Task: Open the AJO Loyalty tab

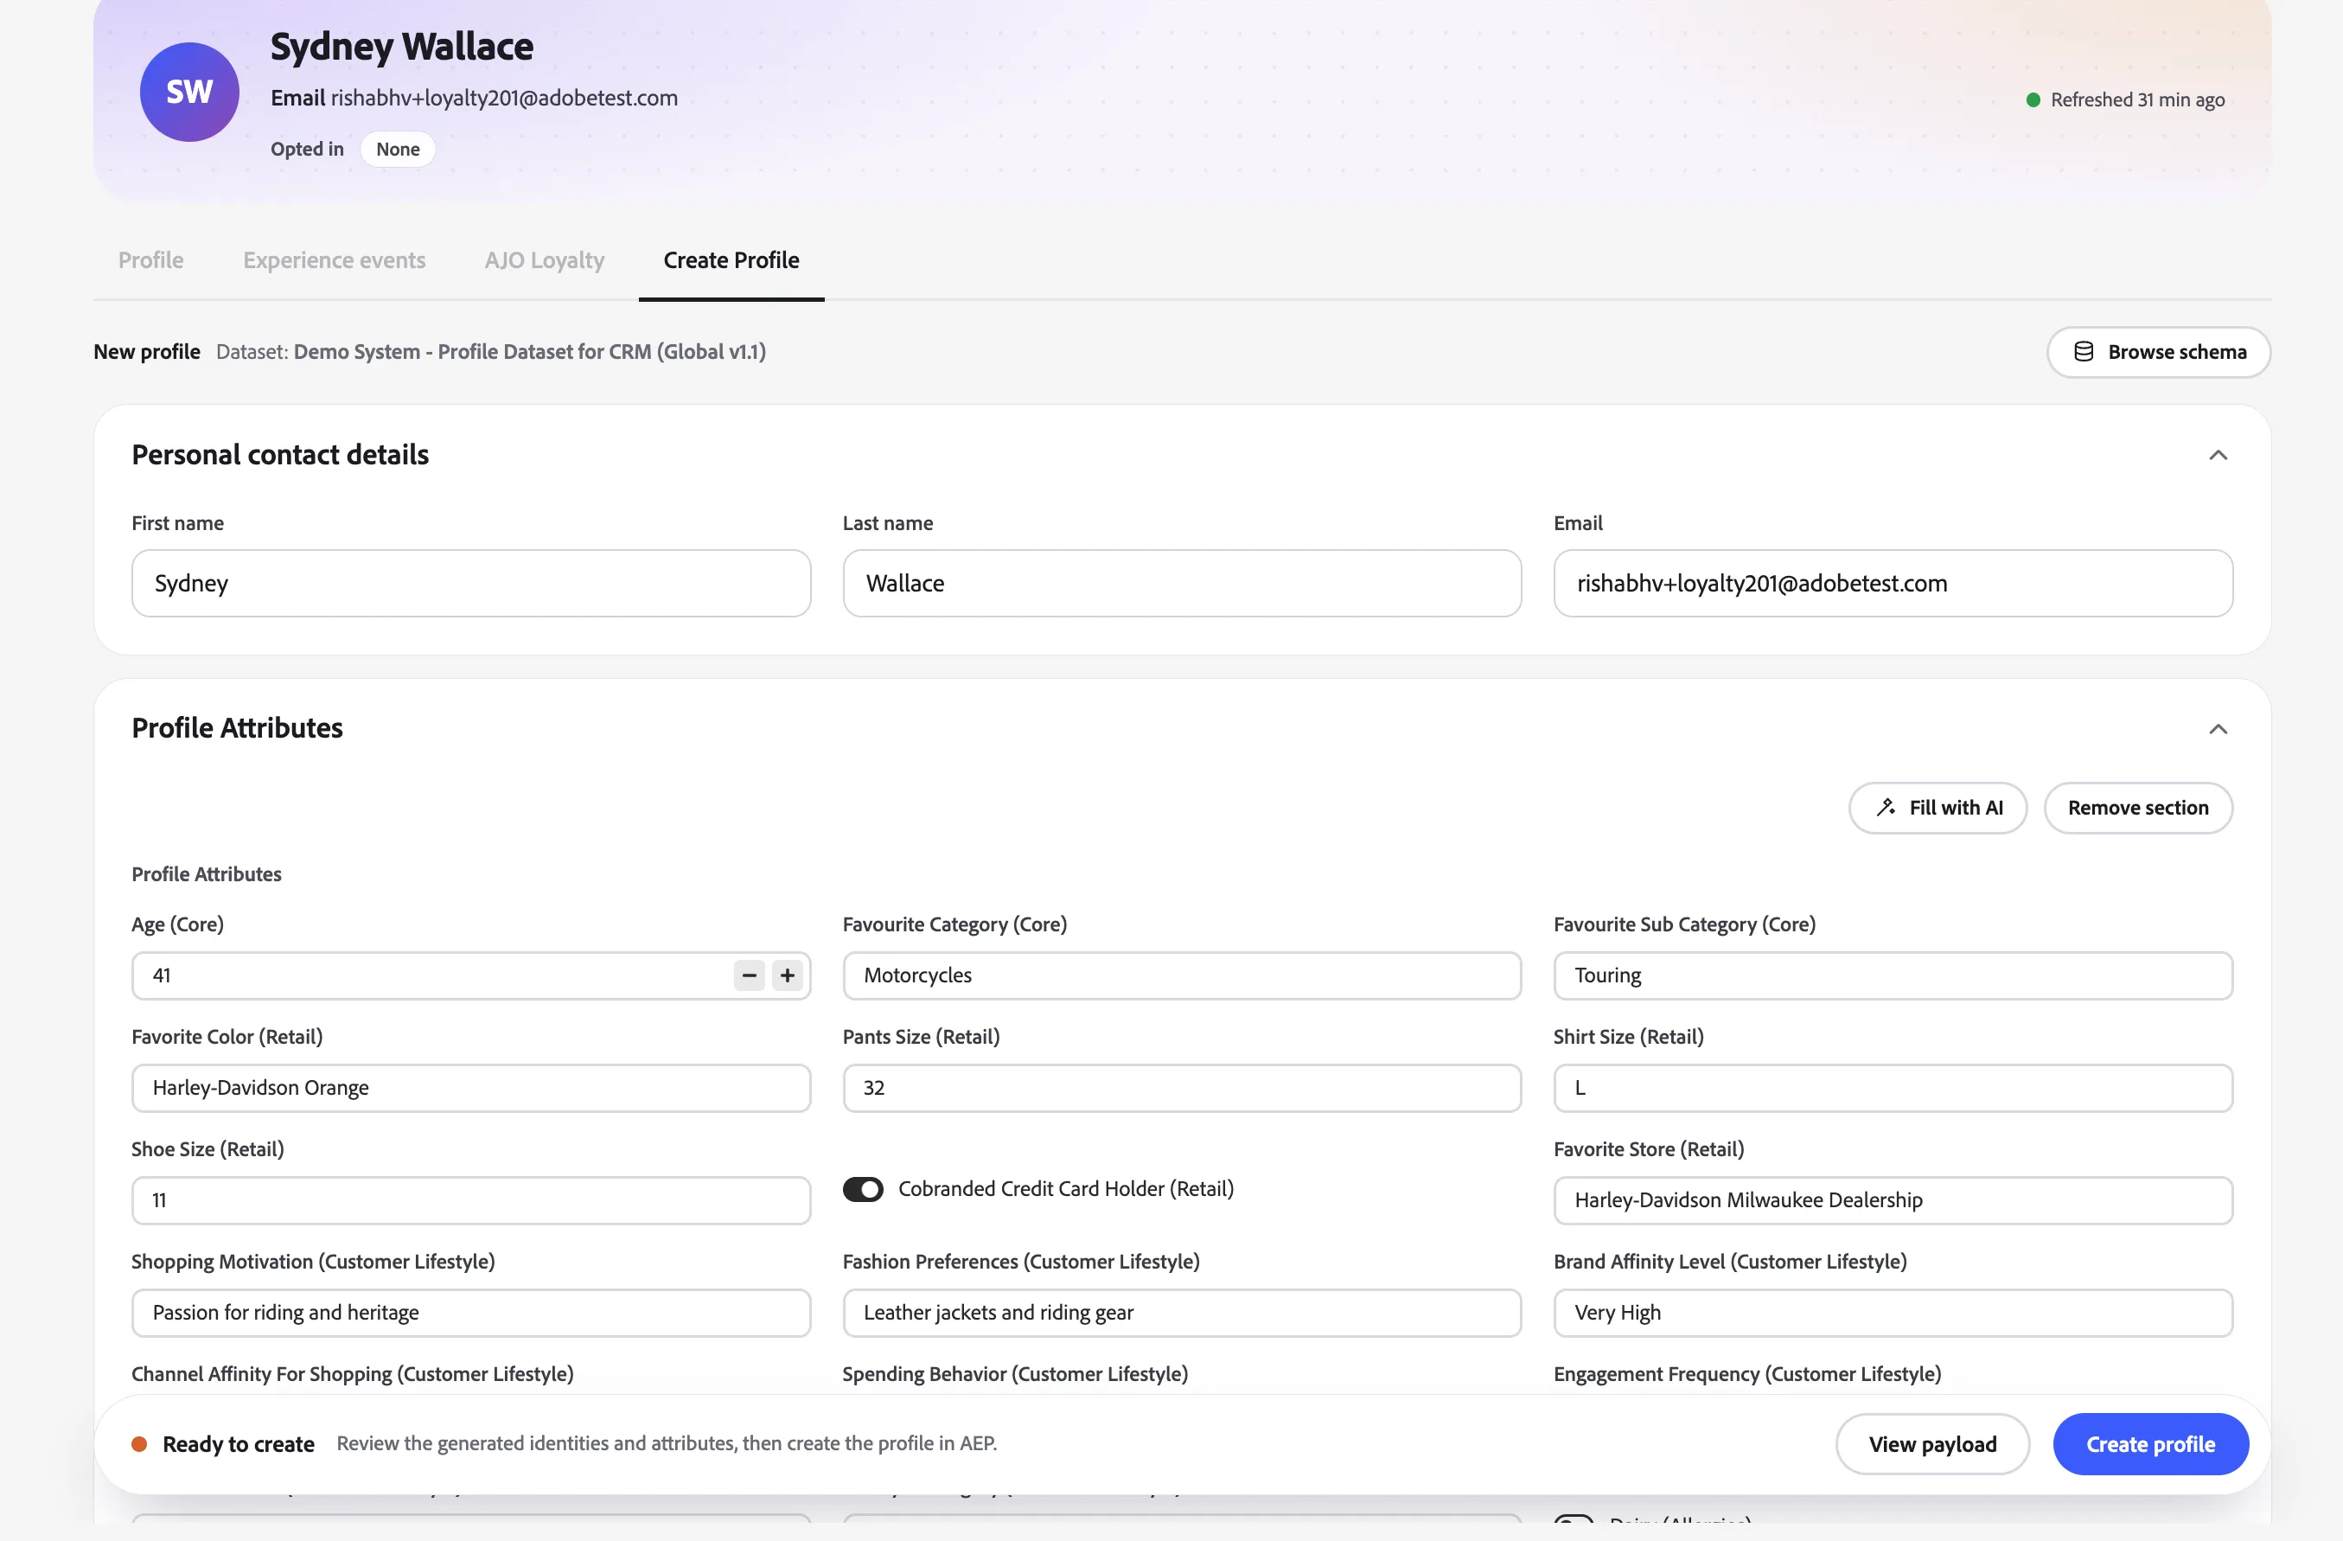Action: [x=545, y=260]
